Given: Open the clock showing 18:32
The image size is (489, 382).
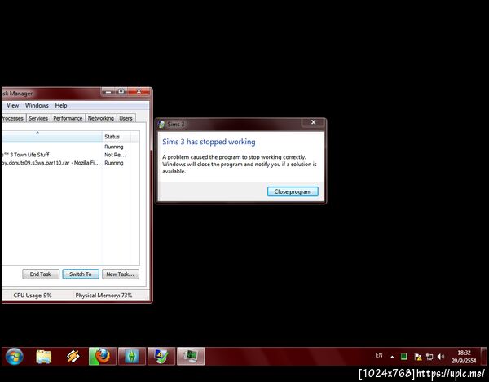Looking at the screenshot, I should [x=464, y=357].
